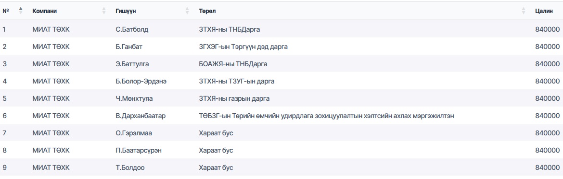Click sort arrows icon in Компани header
This screenshot has height=179, width=563.
point(104,11)
